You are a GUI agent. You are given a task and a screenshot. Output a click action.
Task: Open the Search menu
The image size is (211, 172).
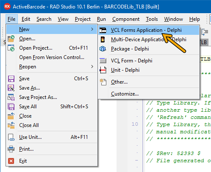tap(44, 19)
